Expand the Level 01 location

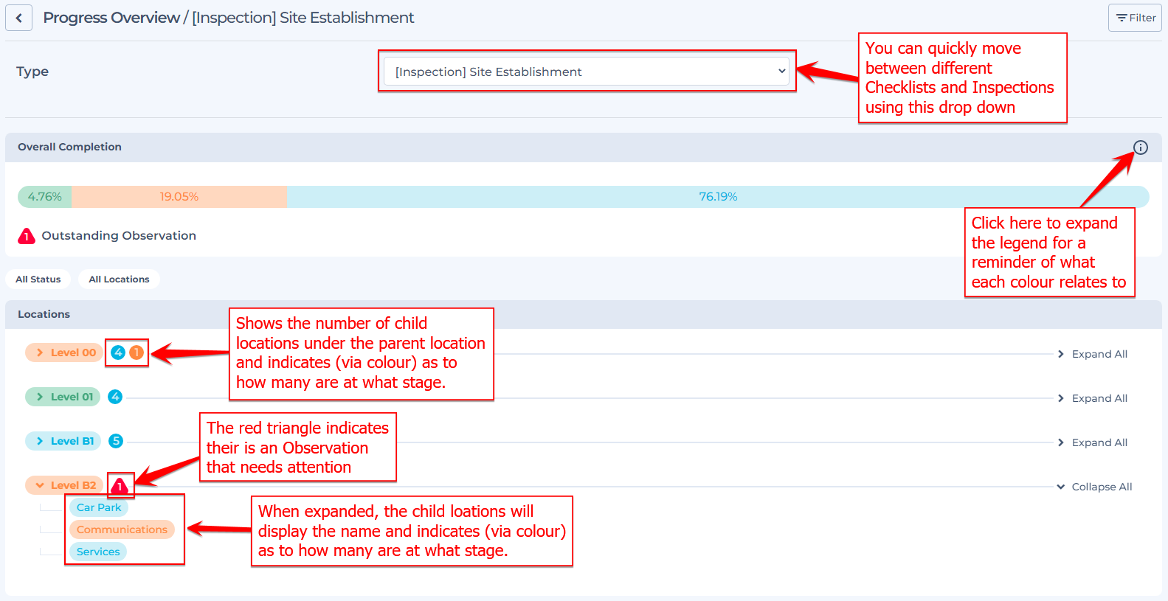pos(64,397)
